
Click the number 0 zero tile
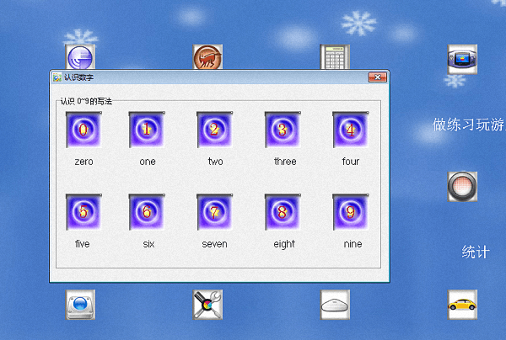83,130
